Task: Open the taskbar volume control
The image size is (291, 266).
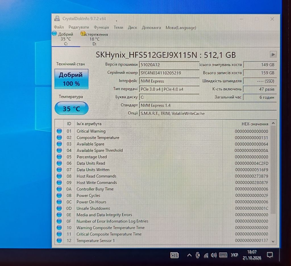Action: point(214,255)
